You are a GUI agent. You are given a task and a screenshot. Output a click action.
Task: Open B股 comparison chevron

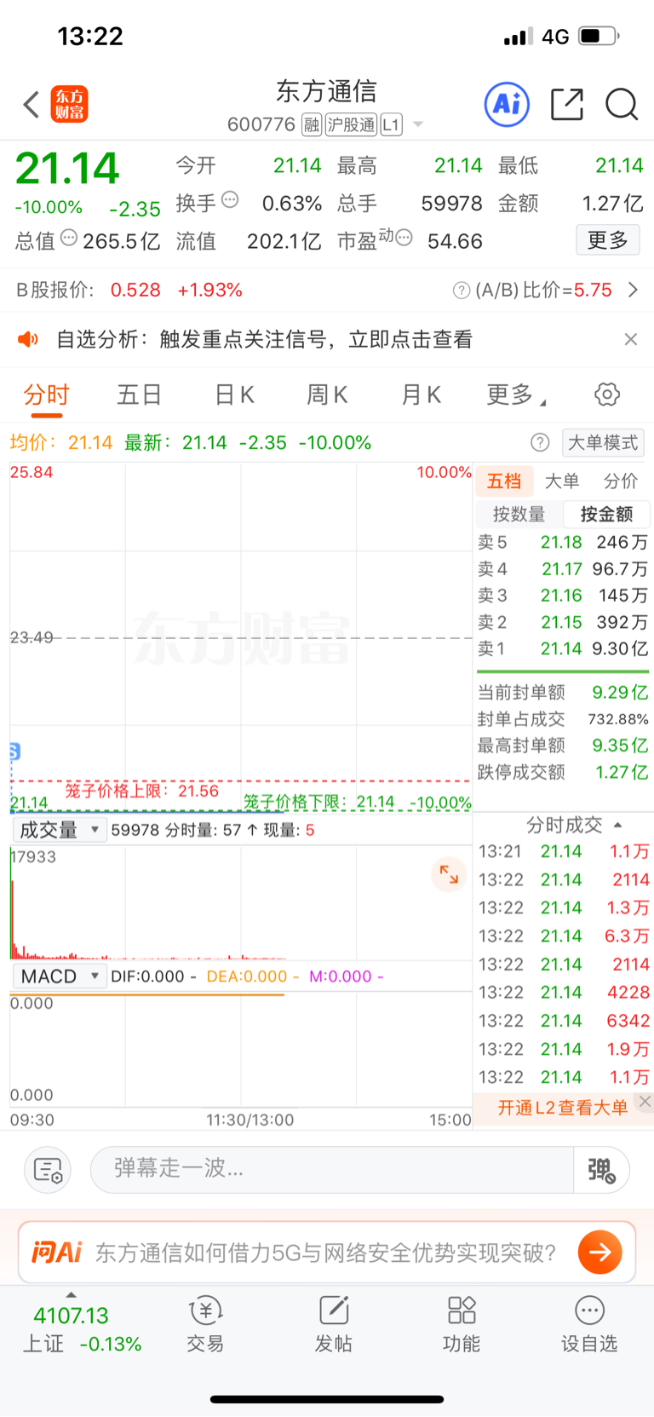point(633,291)
